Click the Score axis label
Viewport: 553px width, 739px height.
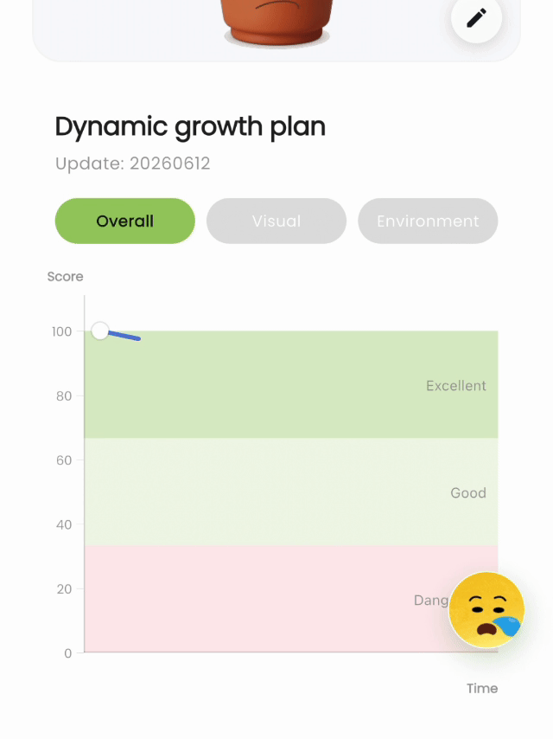[65, 277]
